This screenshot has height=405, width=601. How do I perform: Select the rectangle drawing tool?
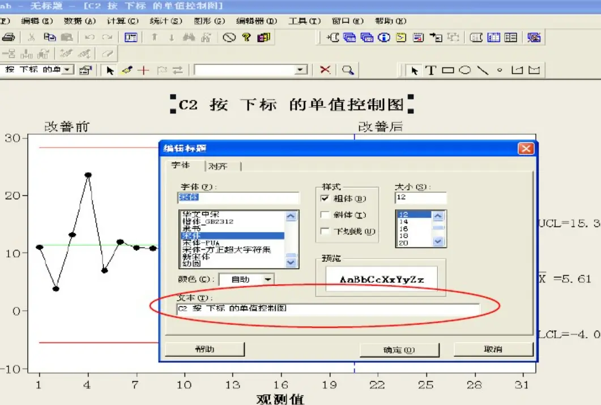coord(448,70)
